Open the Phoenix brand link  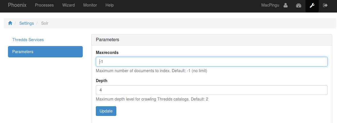pyautogui.click(x=17, y=5)
